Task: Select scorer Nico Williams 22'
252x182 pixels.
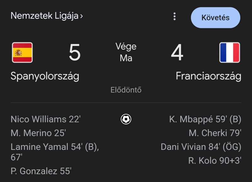Action: (46, 119)
